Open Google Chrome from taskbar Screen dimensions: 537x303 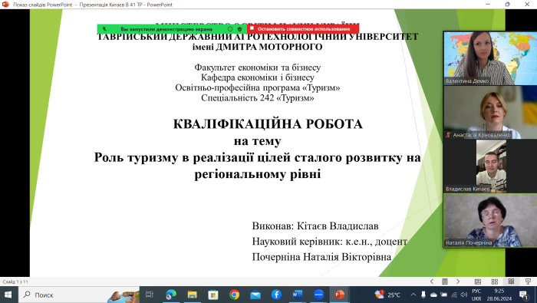234,295
